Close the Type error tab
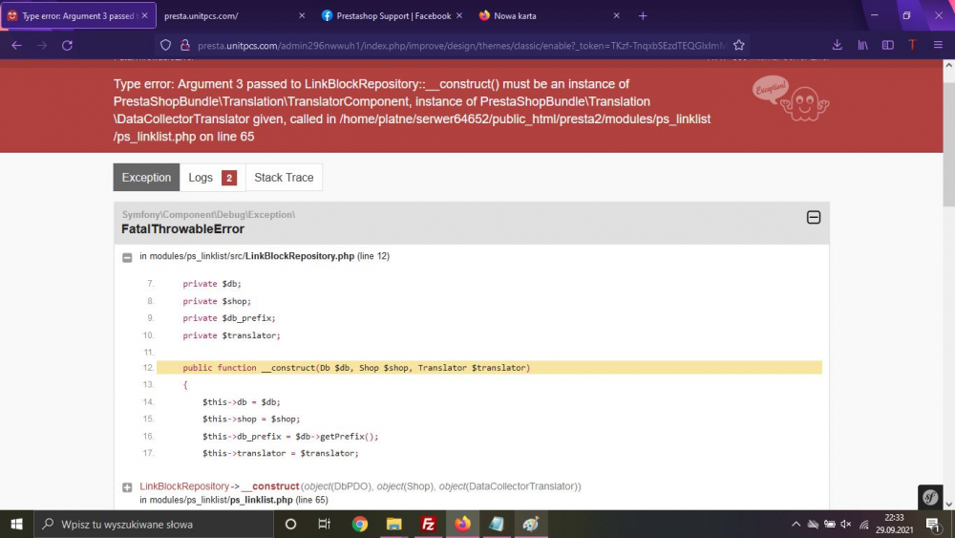Screen dimensions: 955x538 pos(144,16)
